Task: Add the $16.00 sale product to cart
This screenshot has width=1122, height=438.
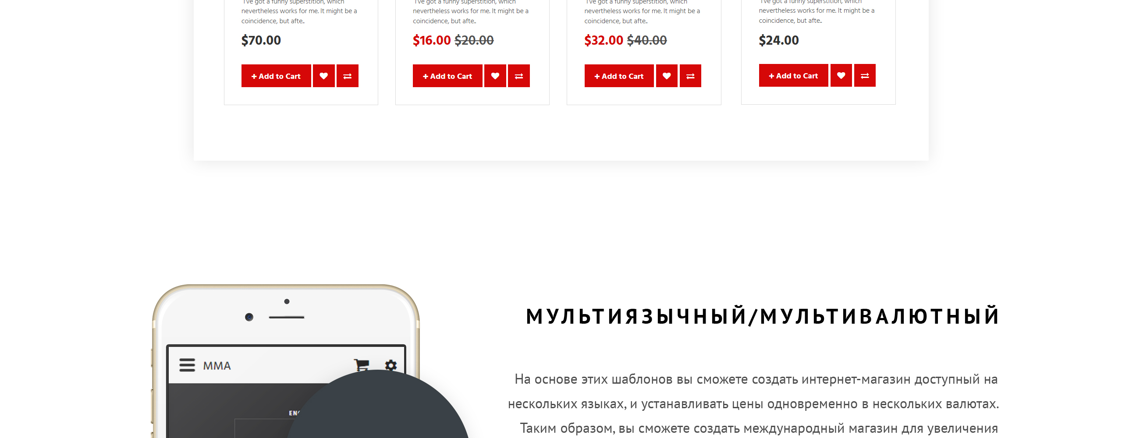Action: (x=447, y=76)
